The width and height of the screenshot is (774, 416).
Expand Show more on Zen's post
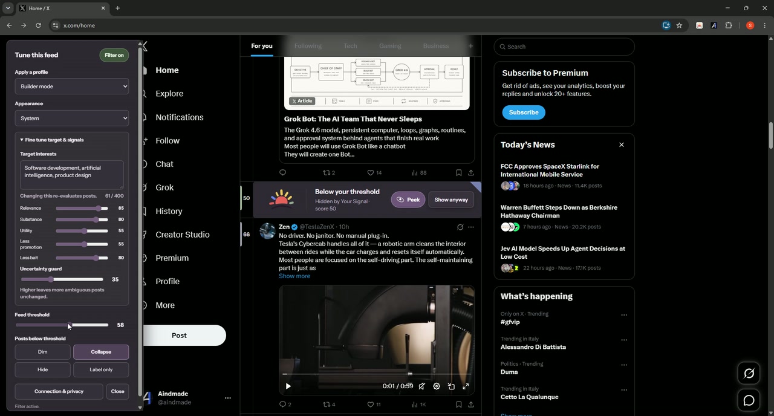(294, 276)
